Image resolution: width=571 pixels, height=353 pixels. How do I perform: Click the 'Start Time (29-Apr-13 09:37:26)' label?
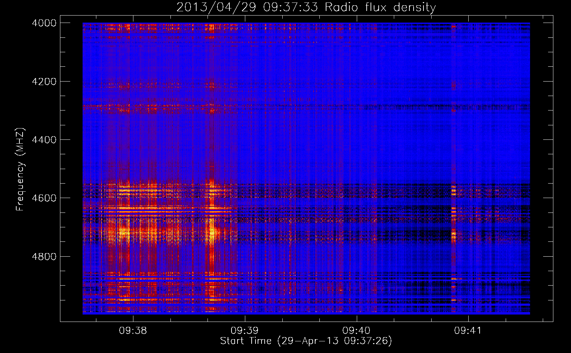[306, 341]
